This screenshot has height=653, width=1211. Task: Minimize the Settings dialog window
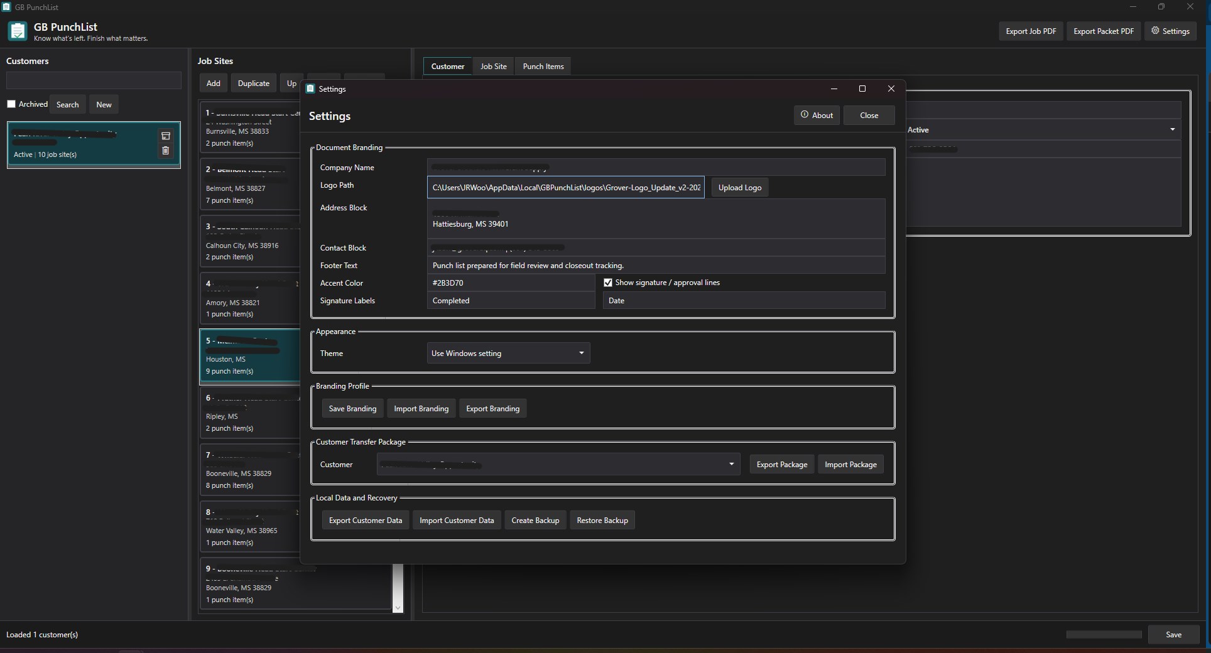pos(834,89)
